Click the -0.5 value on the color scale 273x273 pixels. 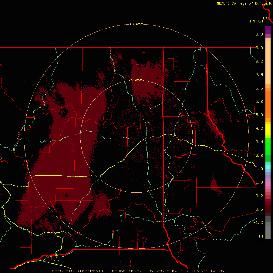click(x=258, y=209)
